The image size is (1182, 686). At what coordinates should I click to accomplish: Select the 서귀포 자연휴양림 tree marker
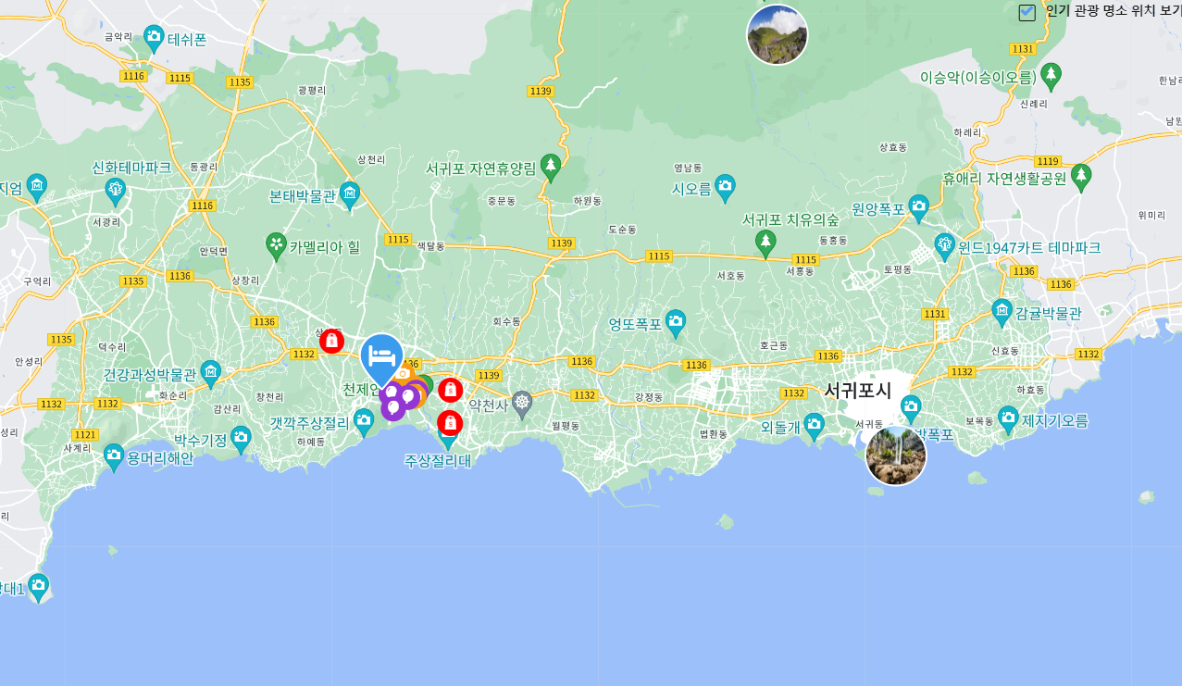pyautogui.click(x=551, y=168)
